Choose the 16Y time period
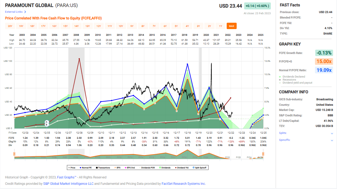This screenshot has width=337, height=189. click(54, 26)
